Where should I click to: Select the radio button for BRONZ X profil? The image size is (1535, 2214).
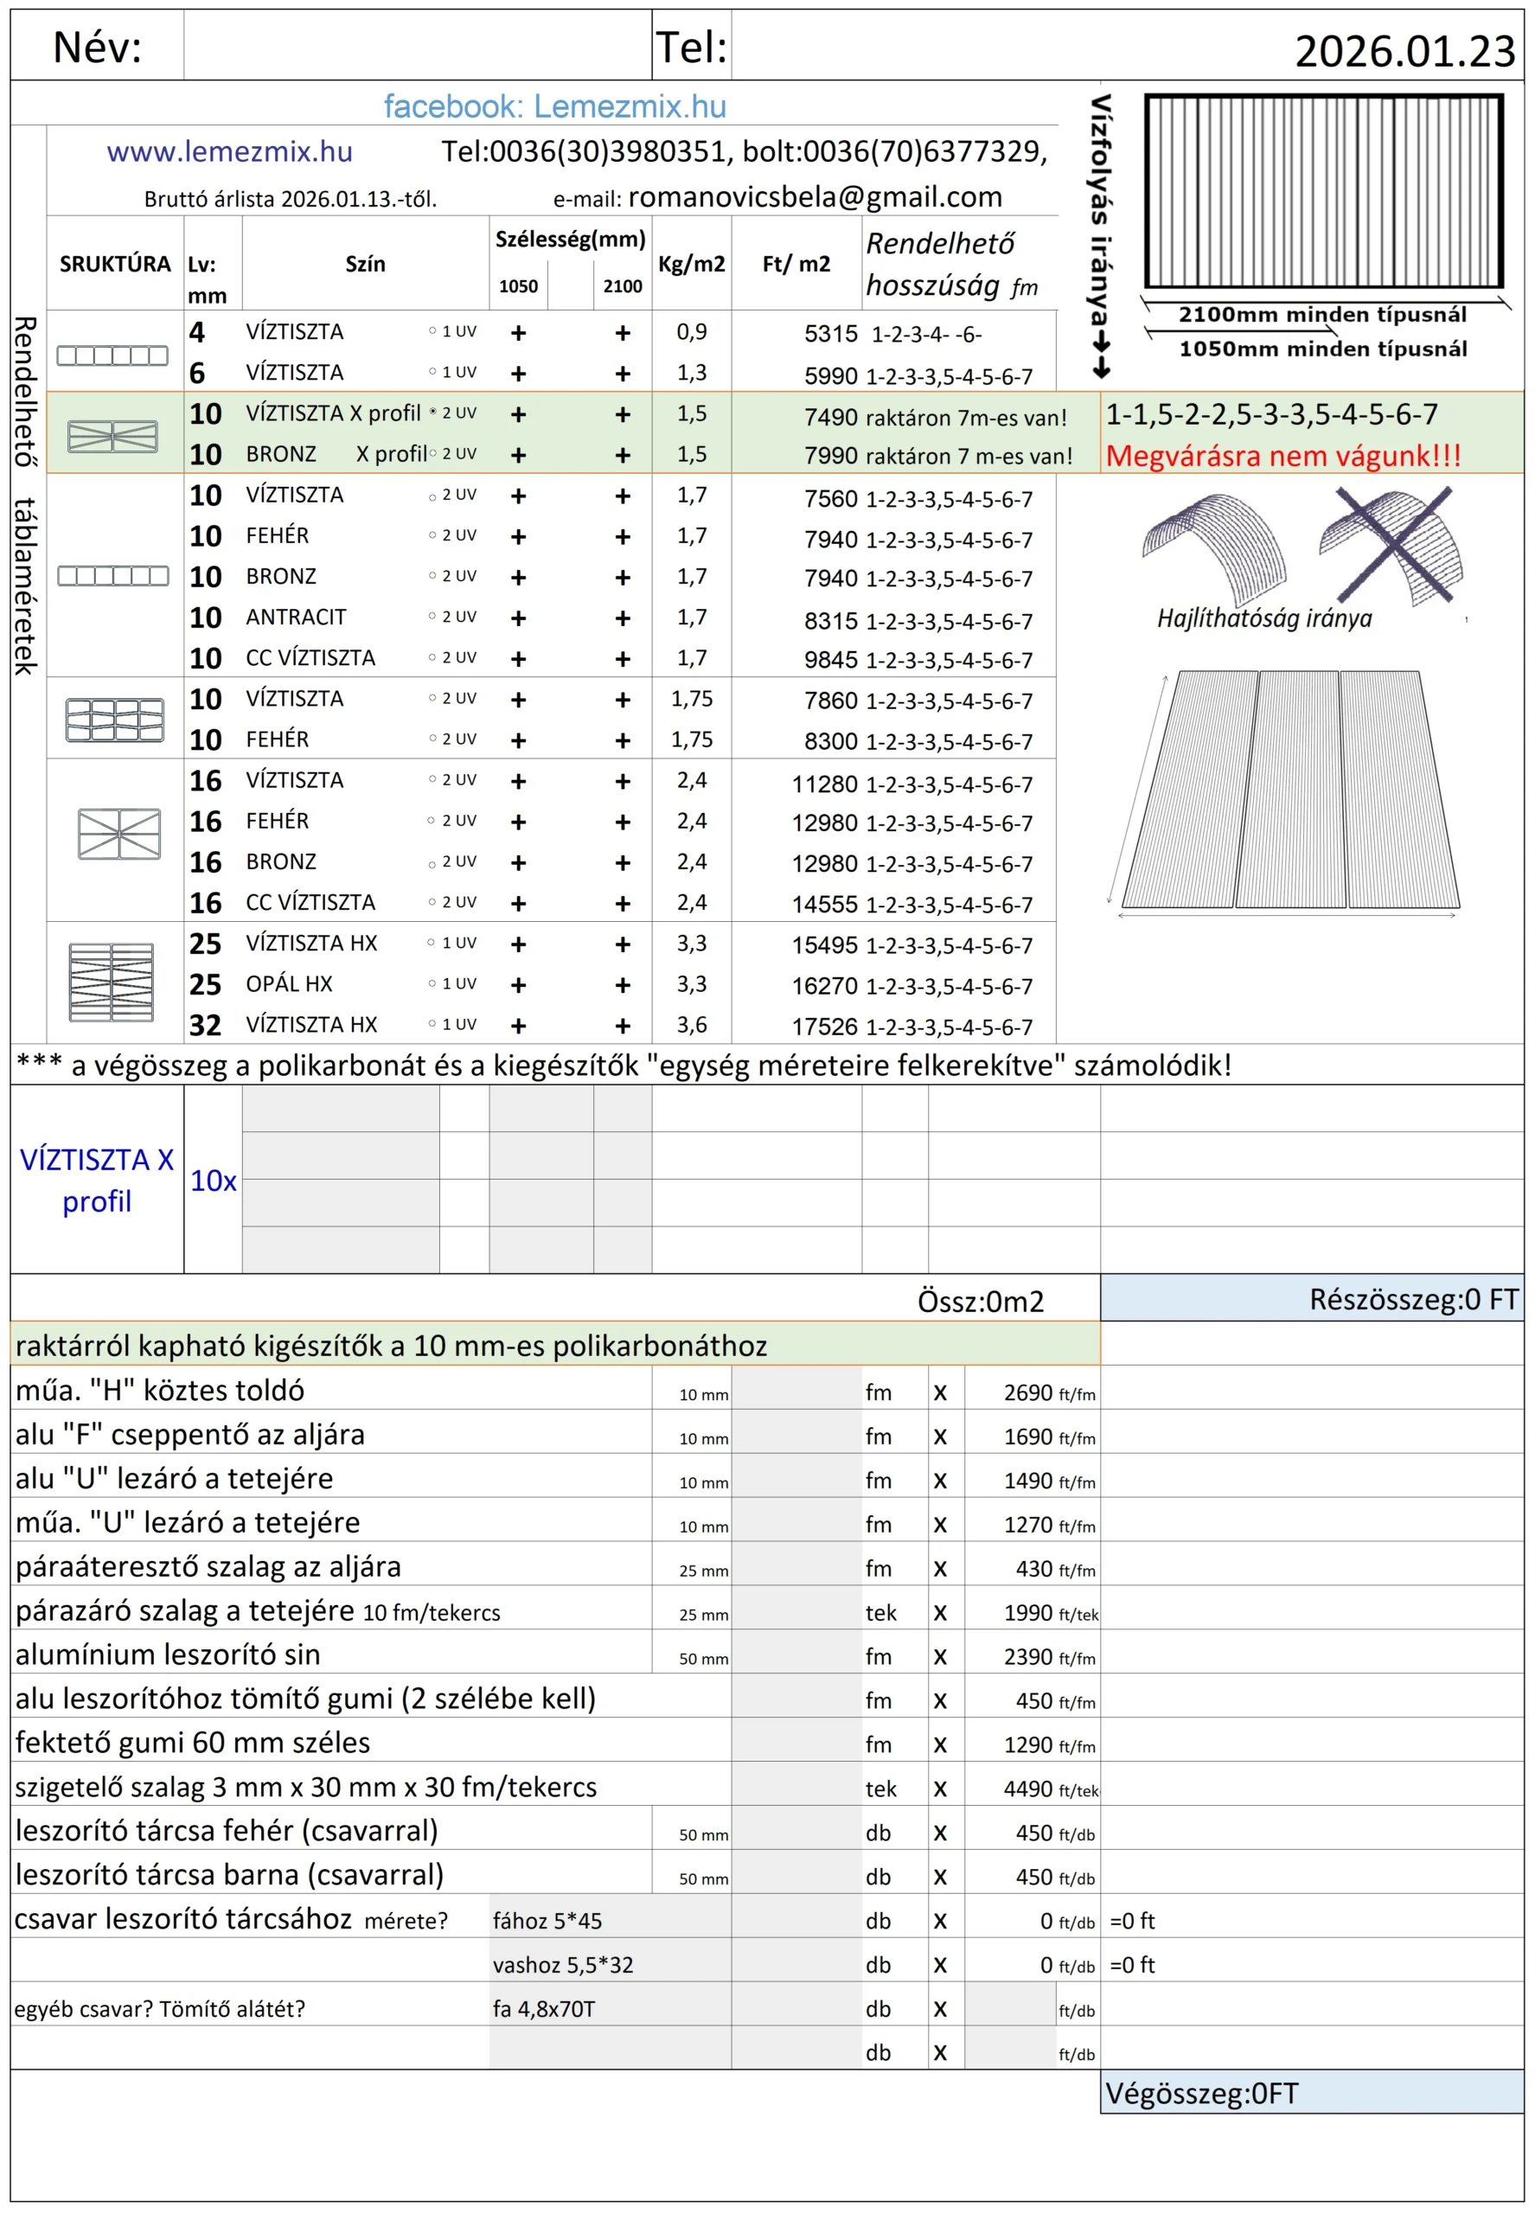click(x=432, y=453)
